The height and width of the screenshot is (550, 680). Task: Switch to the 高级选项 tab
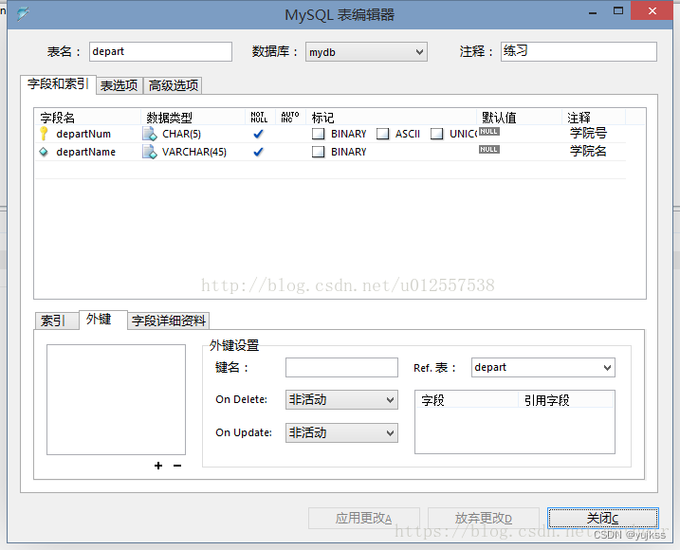pos(173,85)
